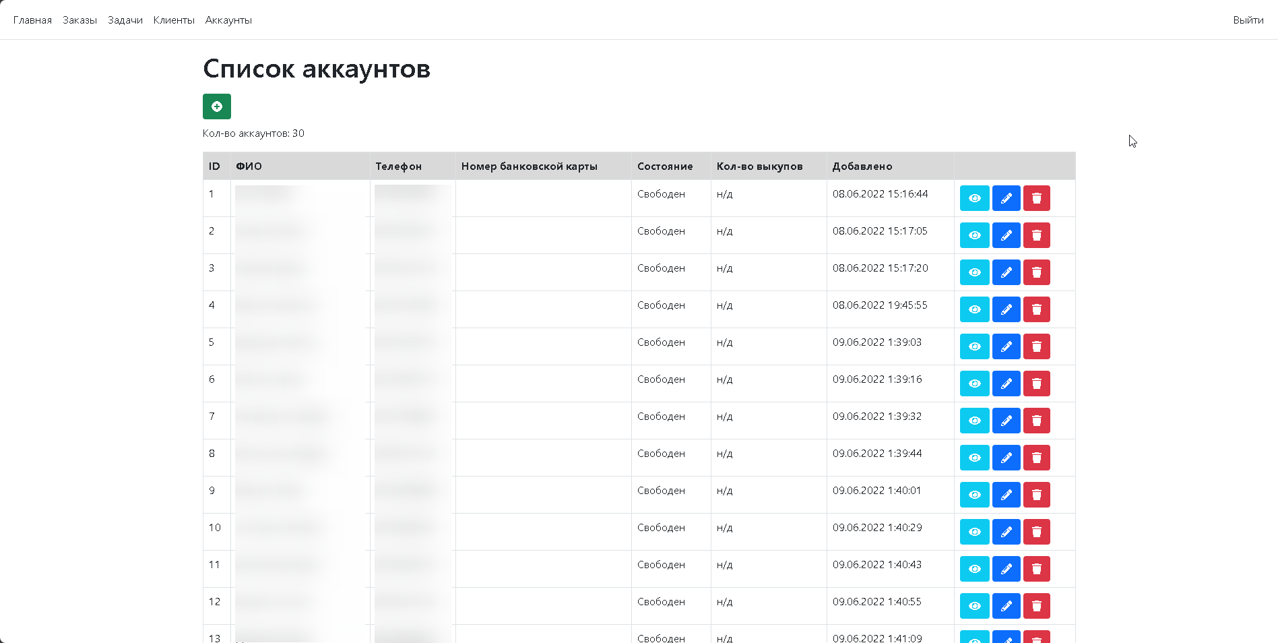The height and width of the screenshot is (643, 1278).
Task: Click the green add account button
Action: pyautogui.click(x=216, y=106)
